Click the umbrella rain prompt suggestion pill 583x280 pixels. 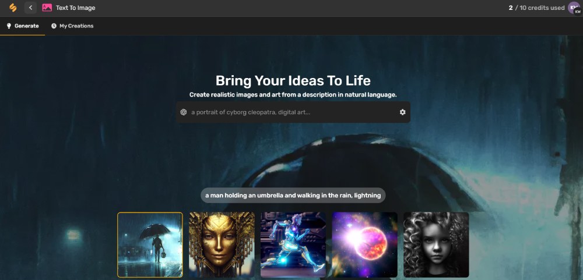pyautogui.click(x=293, y=196)
